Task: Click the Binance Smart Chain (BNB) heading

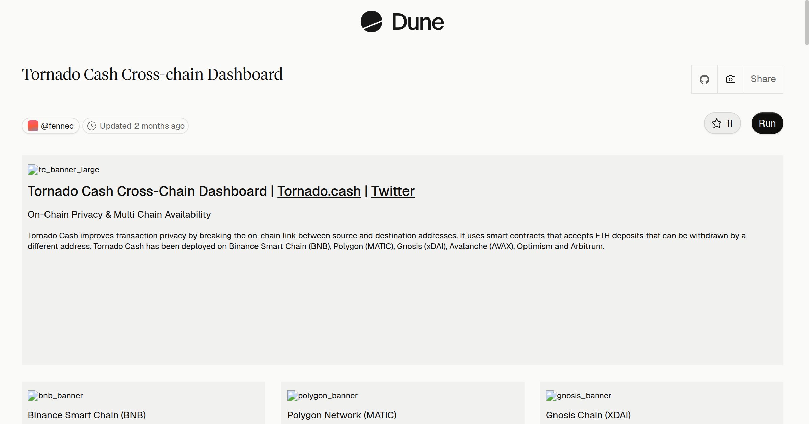Action: pos(87,415)
